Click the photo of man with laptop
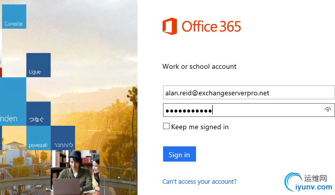 (75, 172)
